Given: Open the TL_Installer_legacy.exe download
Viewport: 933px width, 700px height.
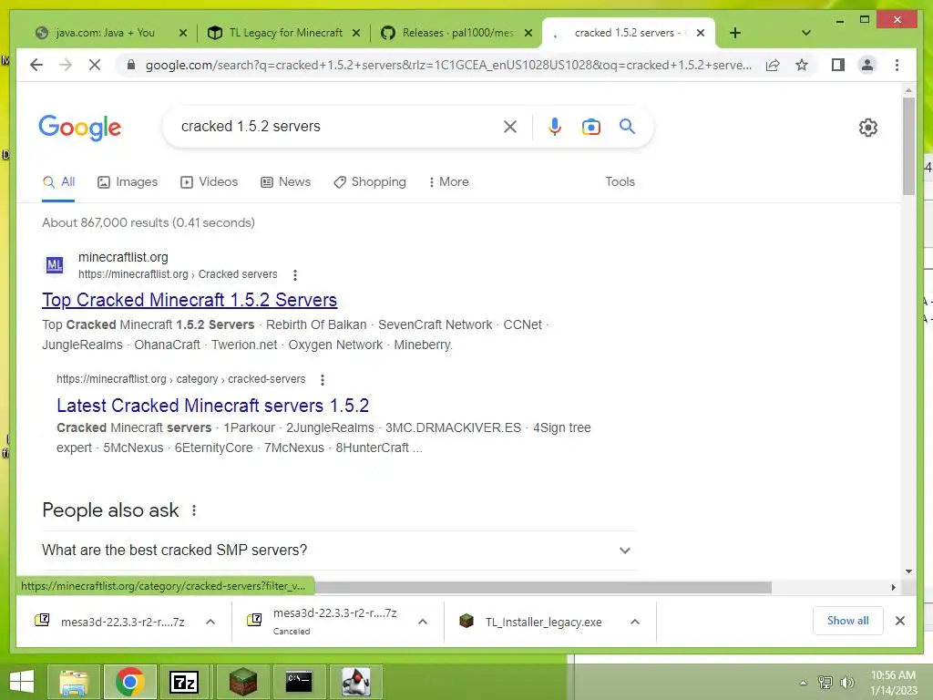Looking at the screenshot, I should 543,622.
